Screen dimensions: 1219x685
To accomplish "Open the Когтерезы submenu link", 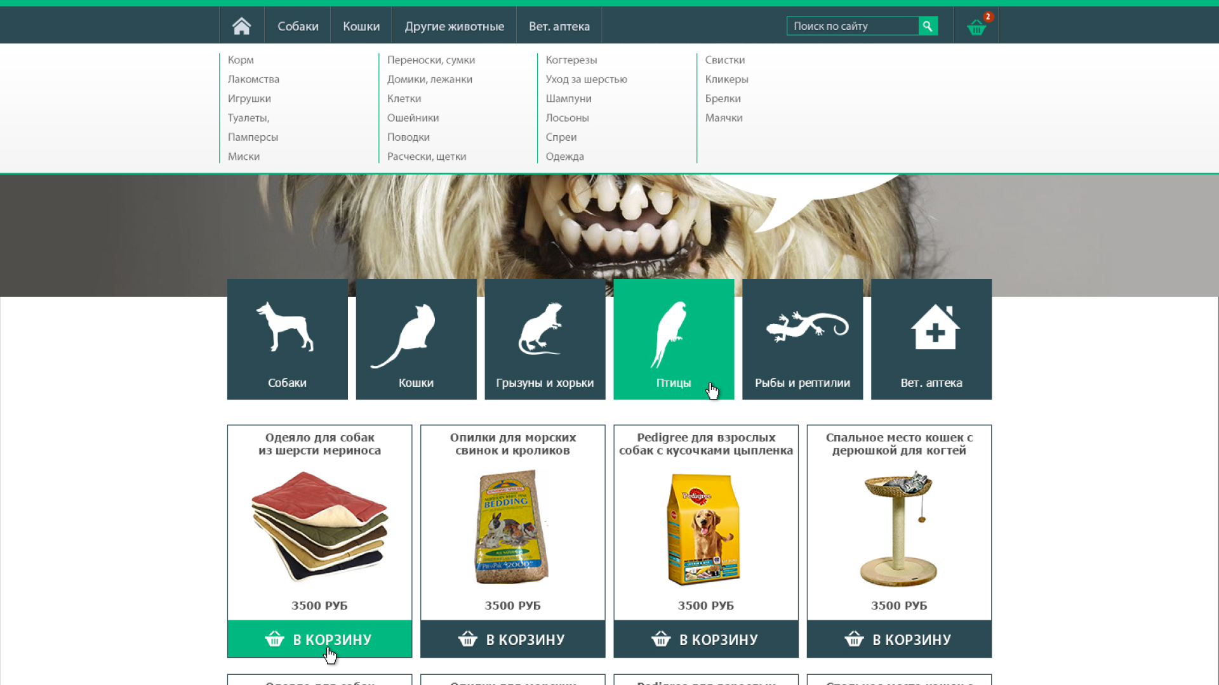I will (571, 60).
